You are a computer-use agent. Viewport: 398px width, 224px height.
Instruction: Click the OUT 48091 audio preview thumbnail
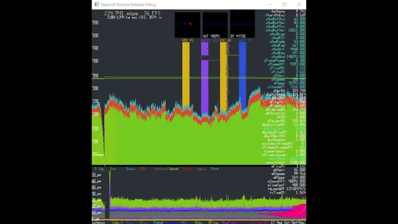coord(215,25)
